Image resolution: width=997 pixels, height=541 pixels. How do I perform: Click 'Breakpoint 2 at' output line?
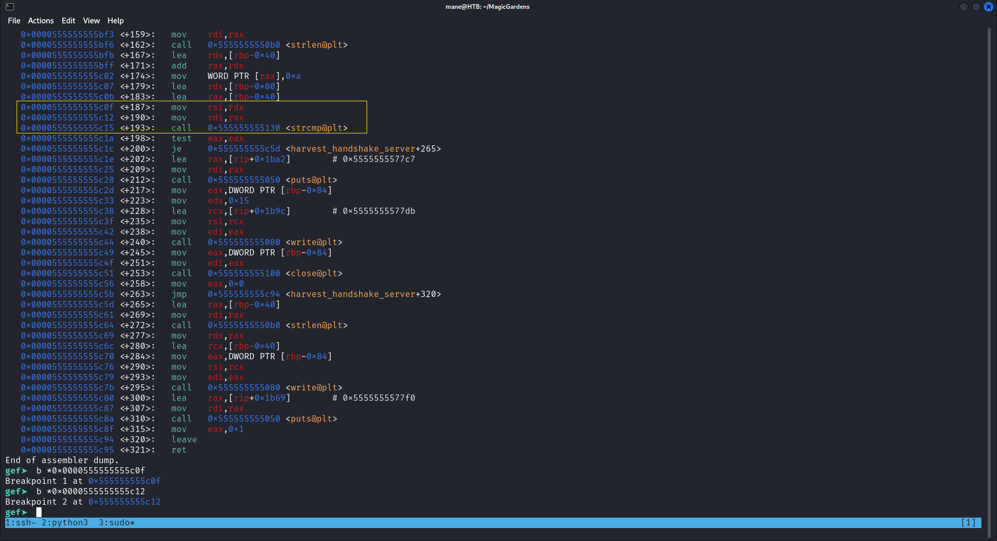pyautogui.click(x=83, y=502)
